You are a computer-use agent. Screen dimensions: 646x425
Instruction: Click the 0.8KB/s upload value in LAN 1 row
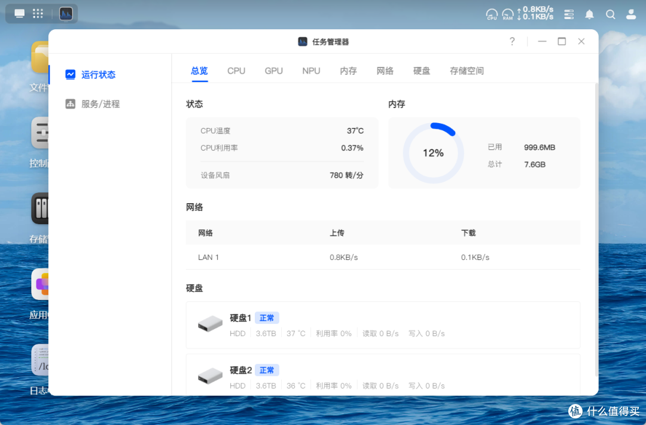(343, 258)
